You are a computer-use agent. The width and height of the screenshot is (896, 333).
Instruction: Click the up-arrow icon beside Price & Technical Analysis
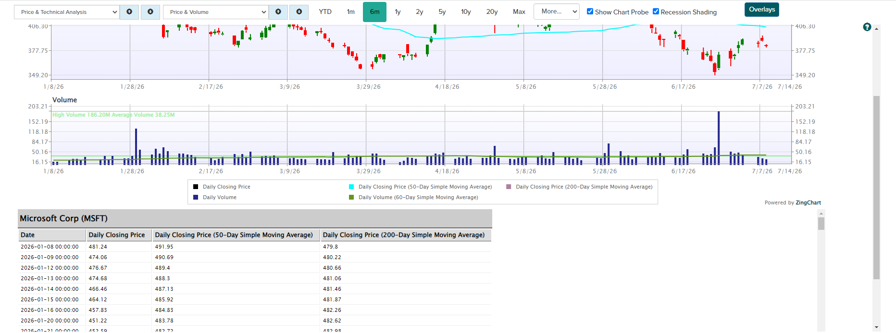(129, 12)
